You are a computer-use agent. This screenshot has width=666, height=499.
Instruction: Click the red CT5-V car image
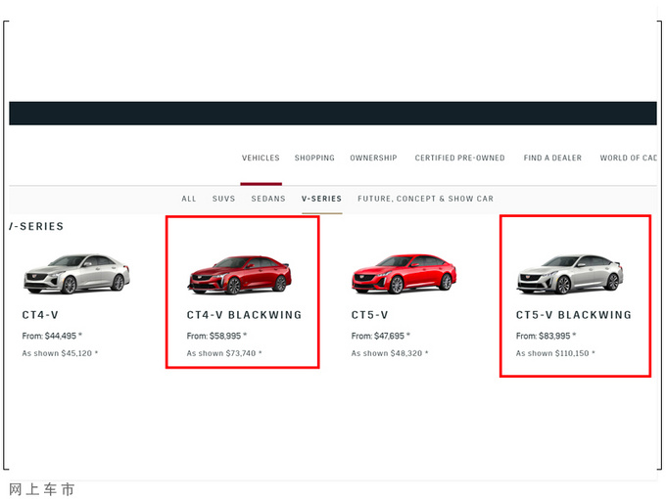pyautogui.click(x=404, y=274)
